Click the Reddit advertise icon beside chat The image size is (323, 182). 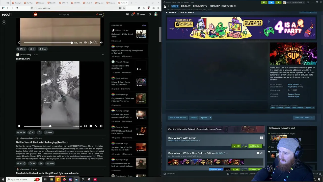[x=128, y=14]
